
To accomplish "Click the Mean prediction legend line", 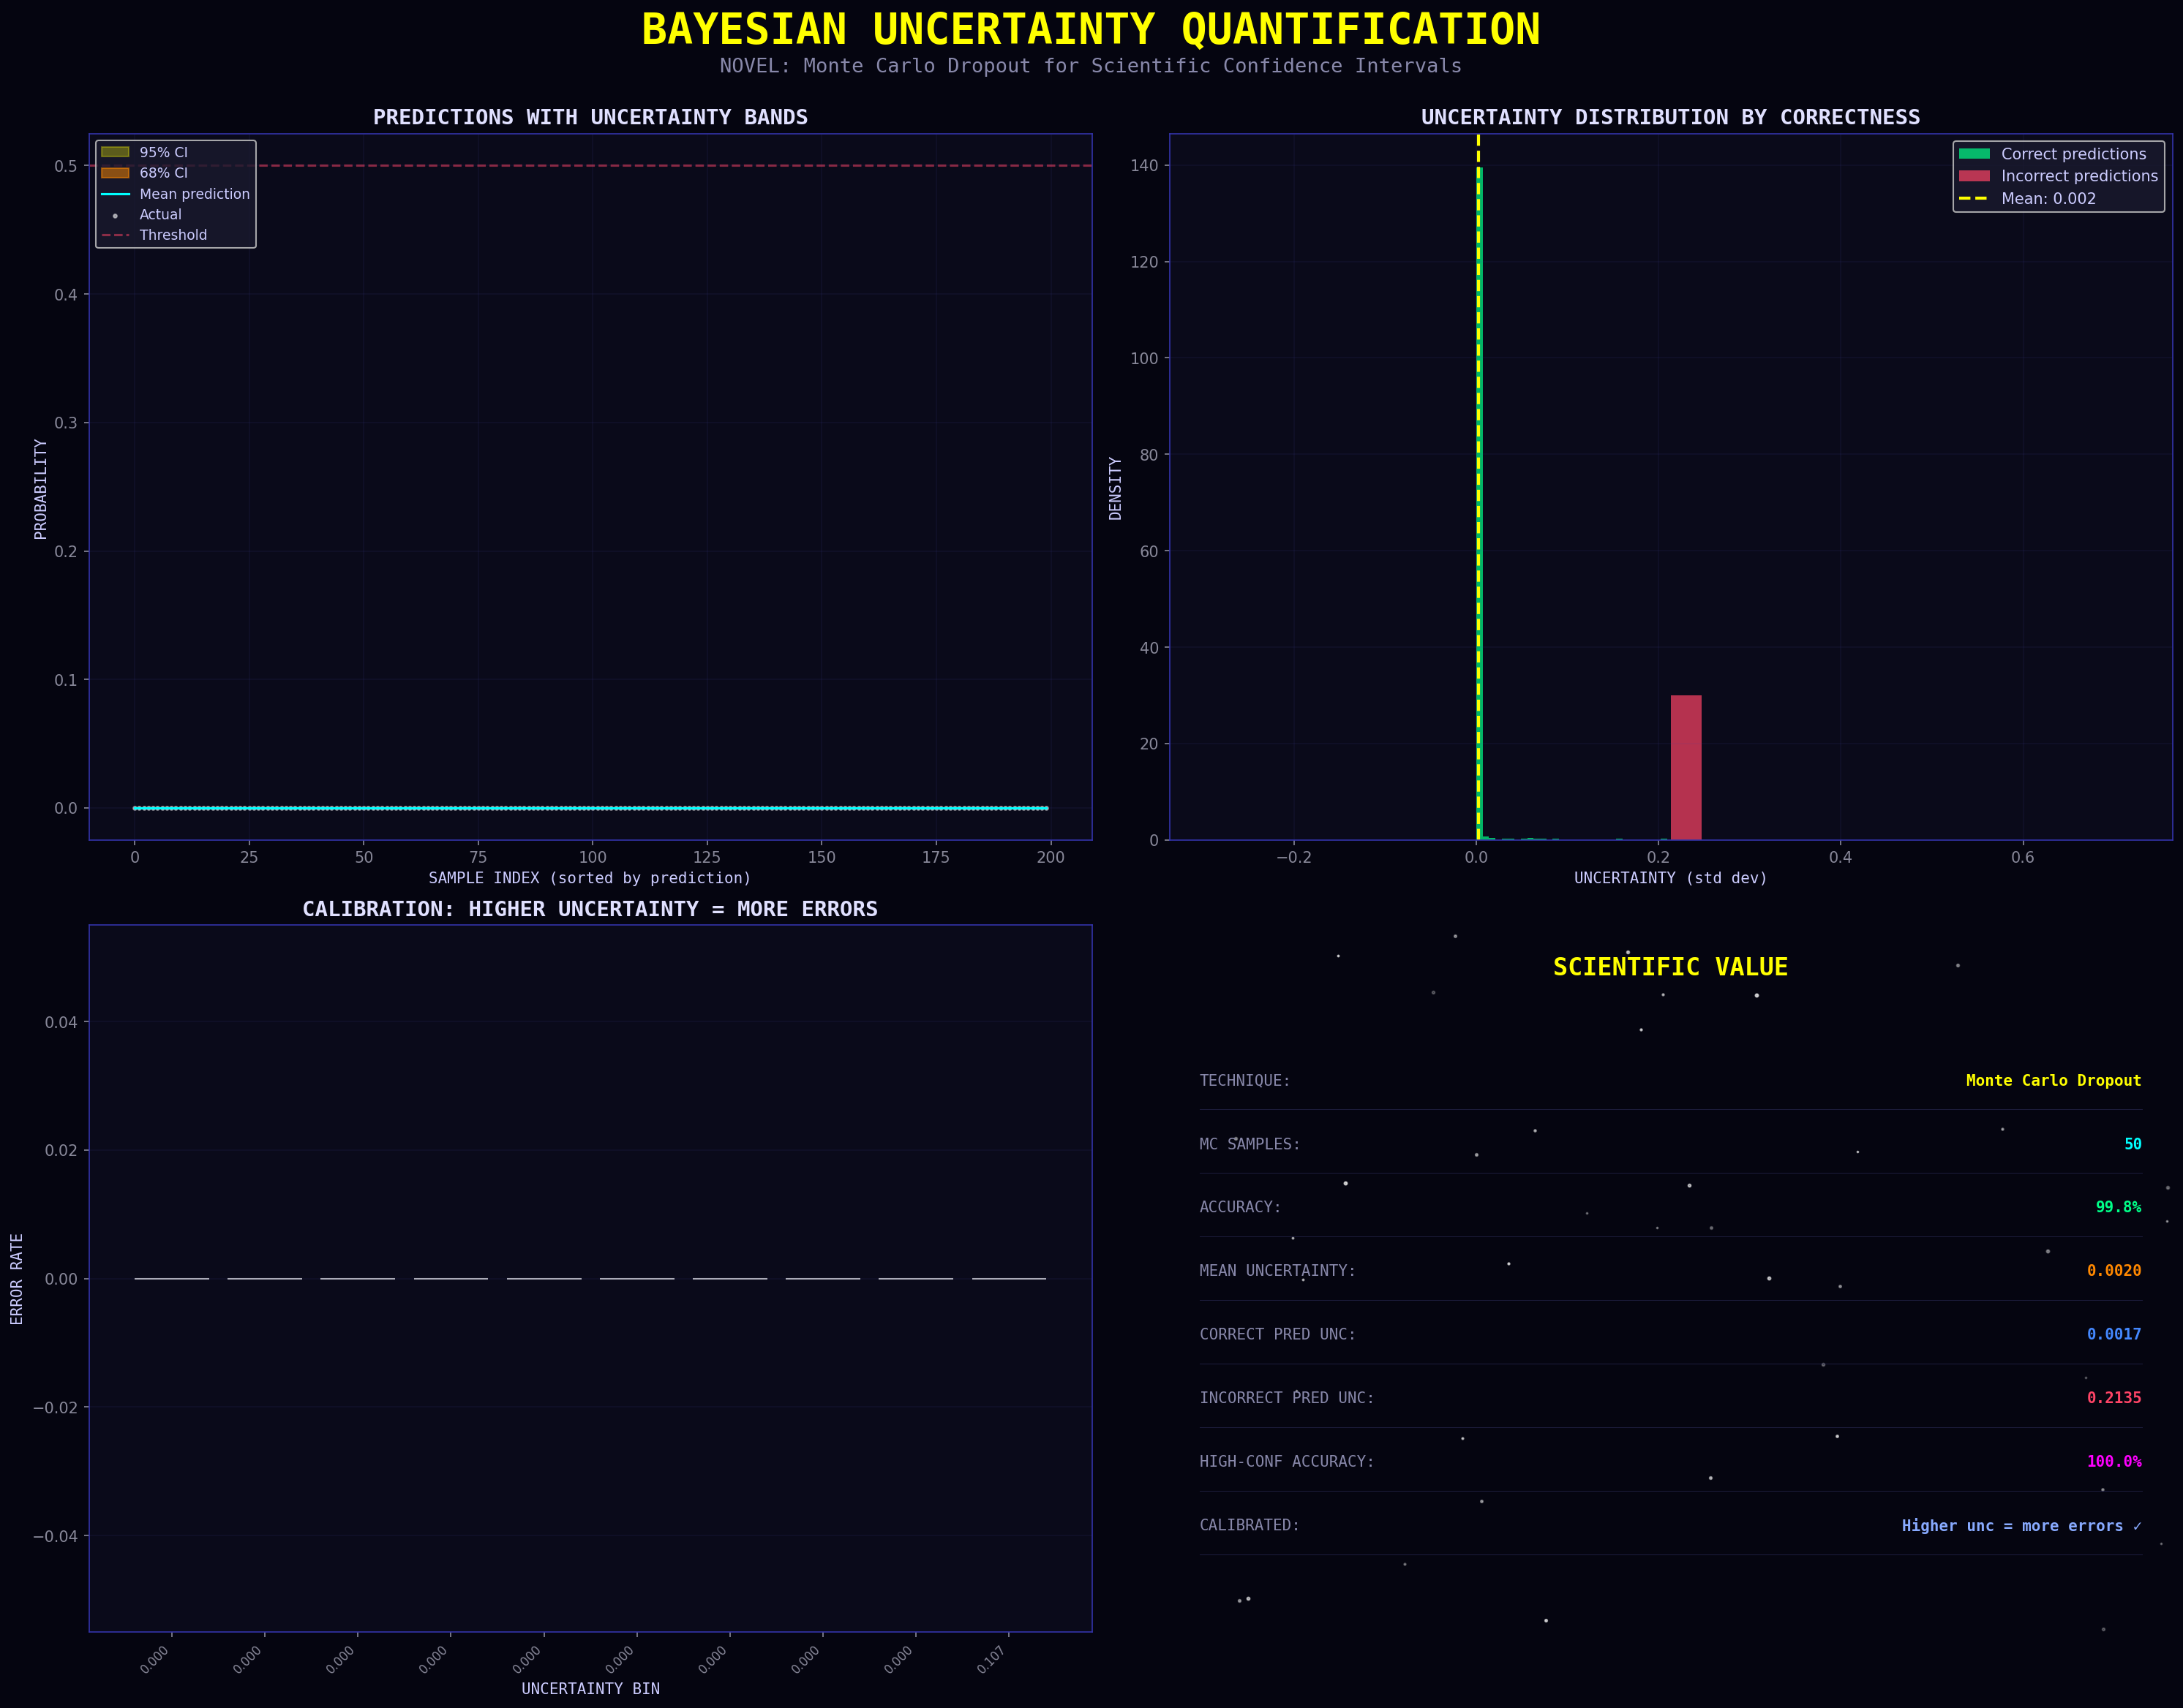I will point(115,194).
